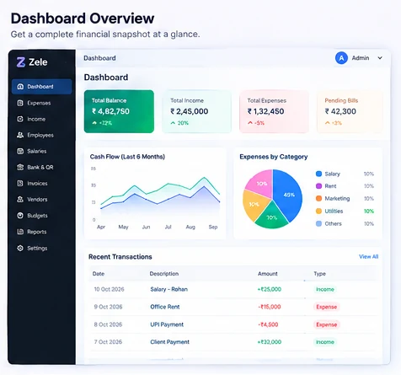Click the Admin avatar circle
This screenshot has width=401, height=375.
[x=341, y=58]
